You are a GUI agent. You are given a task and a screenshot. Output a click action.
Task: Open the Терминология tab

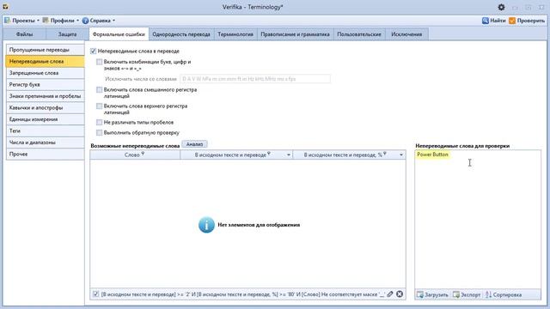pos(235,34)
